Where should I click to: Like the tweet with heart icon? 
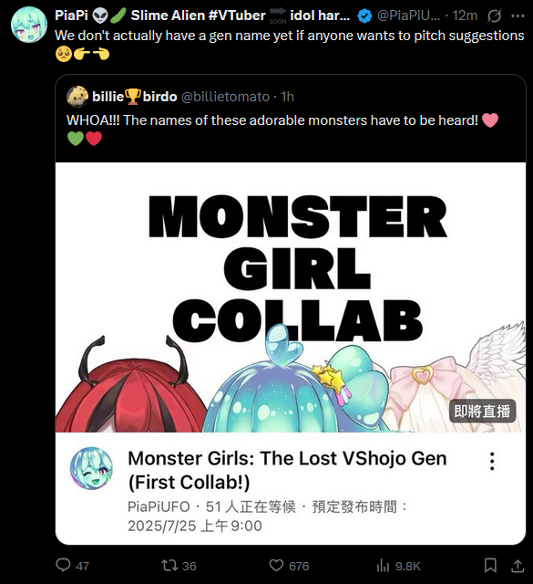pos(276,565)
